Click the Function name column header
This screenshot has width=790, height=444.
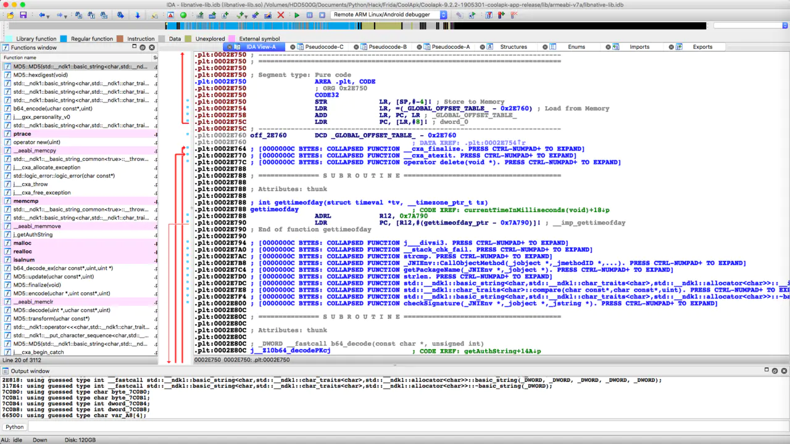coord(76,57)
